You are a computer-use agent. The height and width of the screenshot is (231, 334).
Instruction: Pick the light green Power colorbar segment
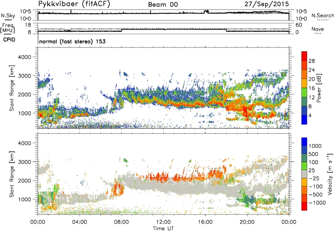pos(304,93)
